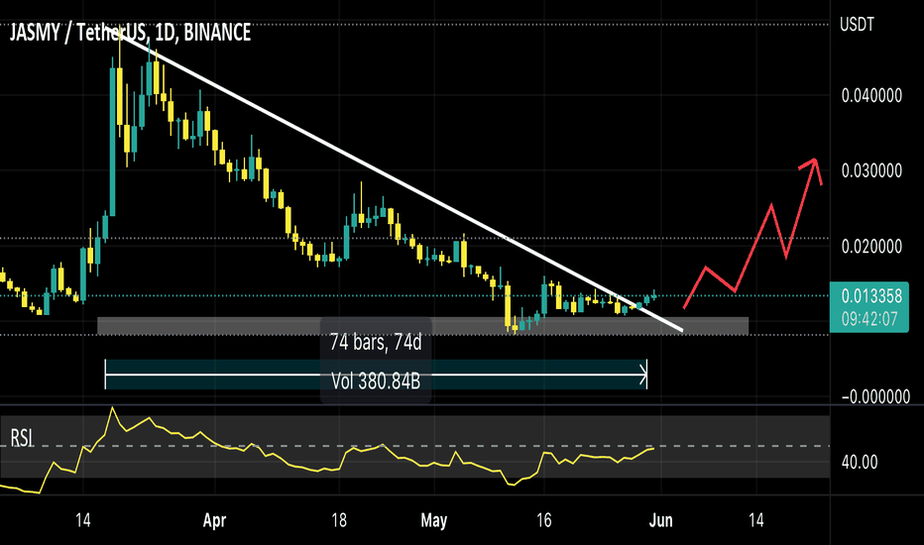Click the 14 June date label at right

click(756, 520)
